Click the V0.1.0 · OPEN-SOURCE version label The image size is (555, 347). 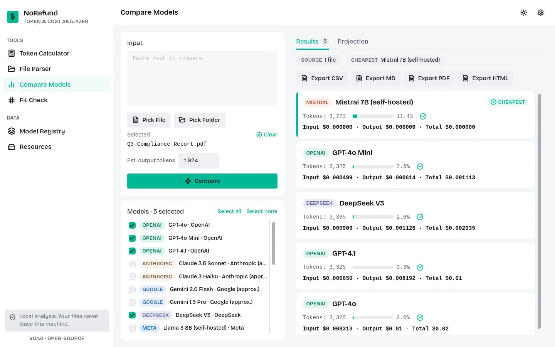point(57,339)
